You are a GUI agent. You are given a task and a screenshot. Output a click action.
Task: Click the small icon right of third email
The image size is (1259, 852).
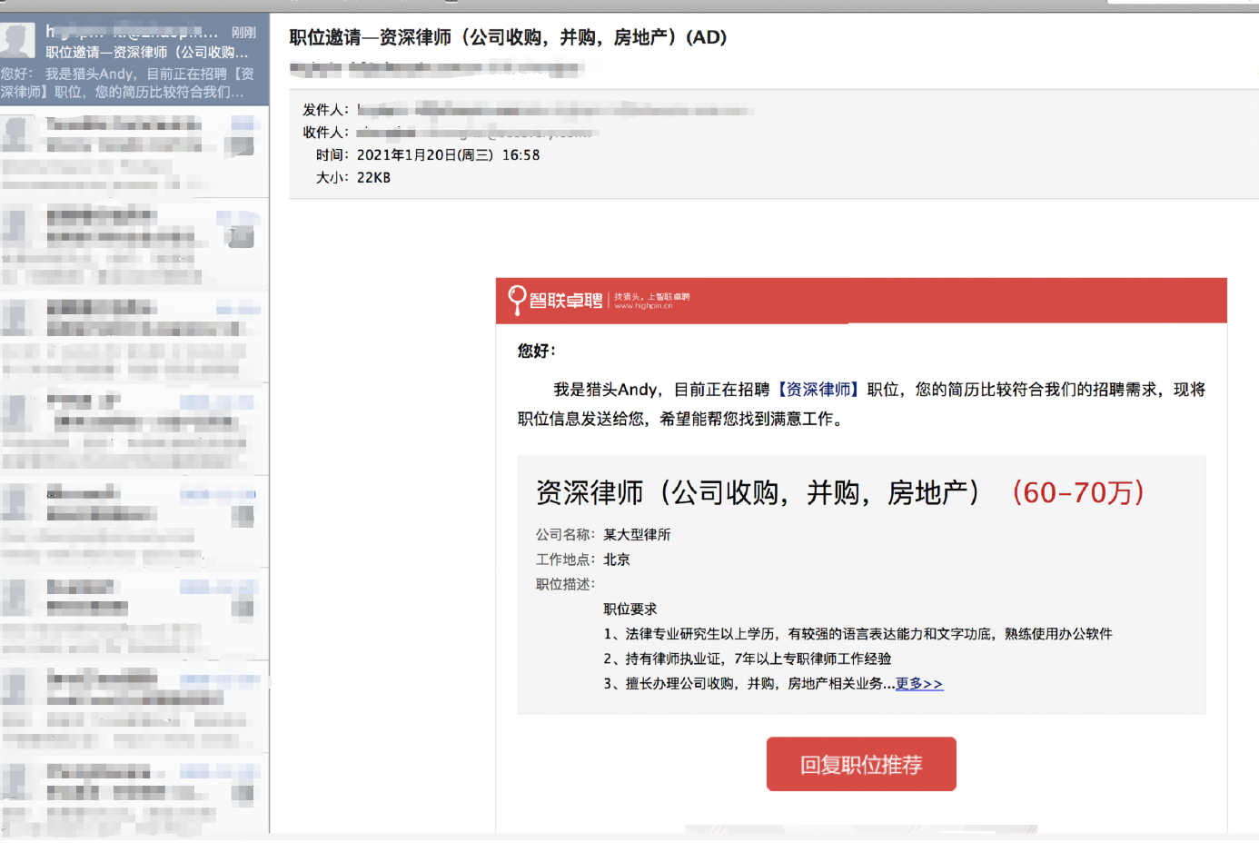tap(242, 238)
